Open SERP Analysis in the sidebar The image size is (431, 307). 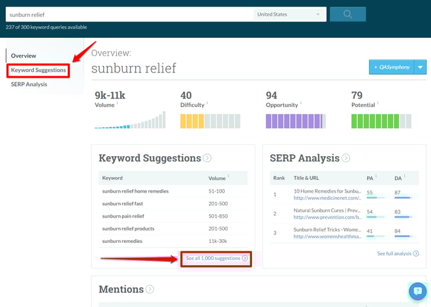click(29, 84)
